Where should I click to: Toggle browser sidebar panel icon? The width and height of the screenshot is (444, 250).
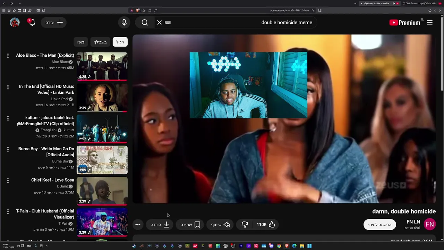(x=25, y=10)
